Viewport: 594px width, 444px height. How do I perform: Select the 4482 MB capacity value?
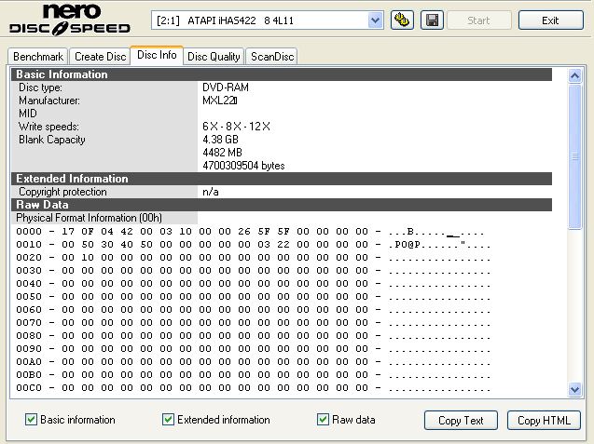pos(222,153)
